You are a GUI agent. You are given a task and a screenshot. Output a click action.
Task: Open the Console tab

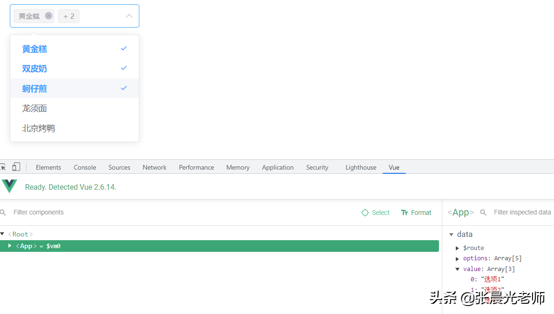85,167
